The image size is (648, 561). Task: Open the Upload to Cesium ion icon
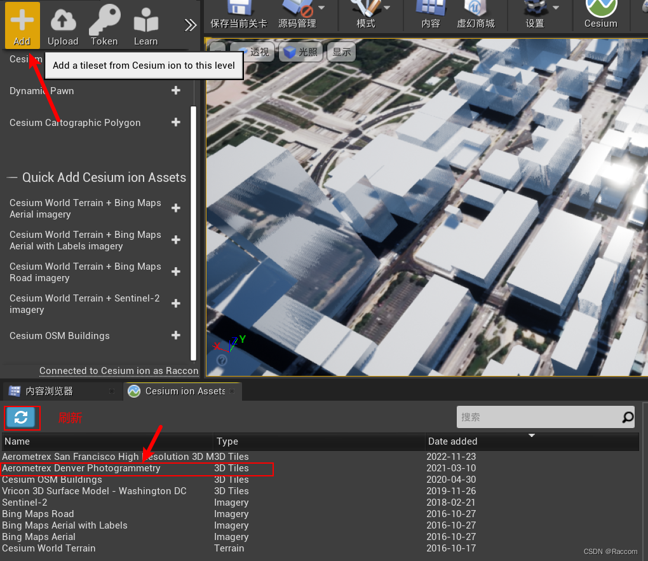(x=63, y=25)
